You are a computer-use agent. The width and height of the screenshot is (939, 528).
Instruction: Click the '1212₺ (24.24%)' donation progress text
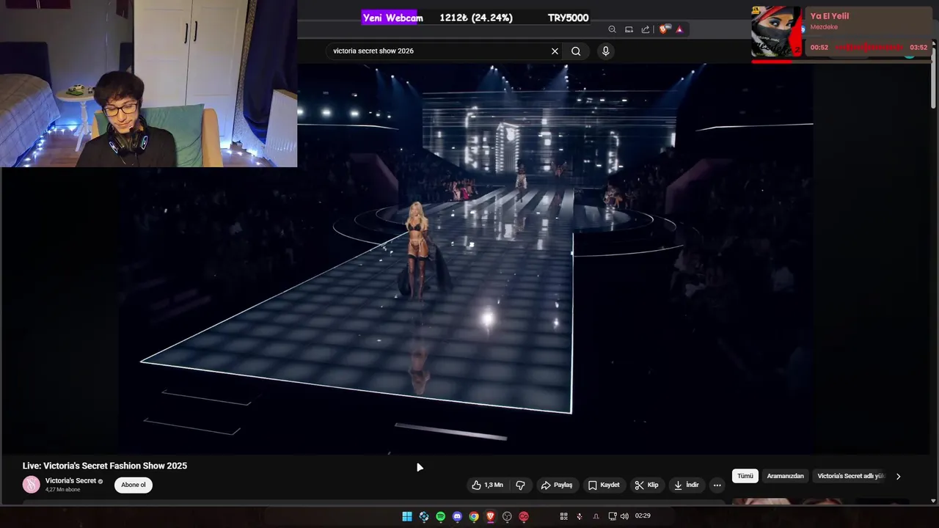[476, 18]
